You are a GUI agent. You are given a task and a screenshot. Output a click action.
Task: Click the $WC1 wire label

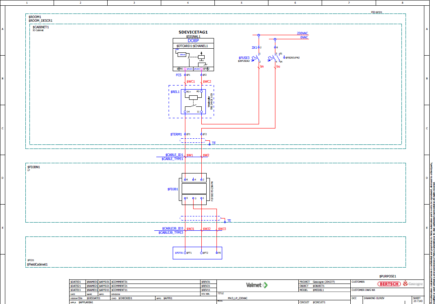click(x=191, y=81)
